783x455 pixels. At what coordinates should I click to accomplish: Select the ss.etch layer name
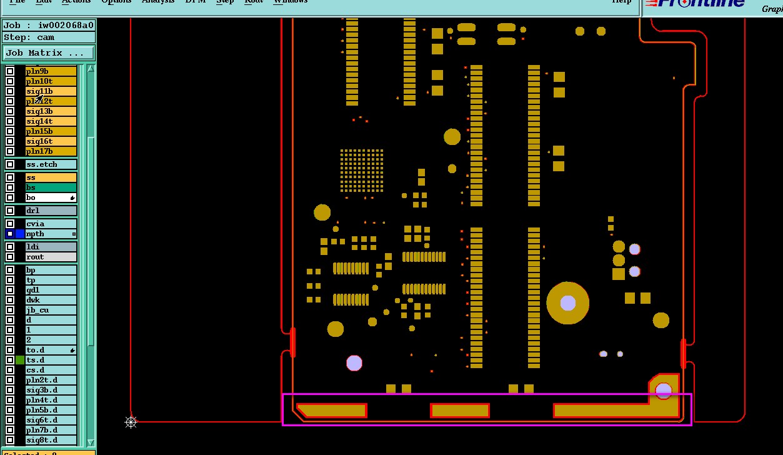pos(51,164)
